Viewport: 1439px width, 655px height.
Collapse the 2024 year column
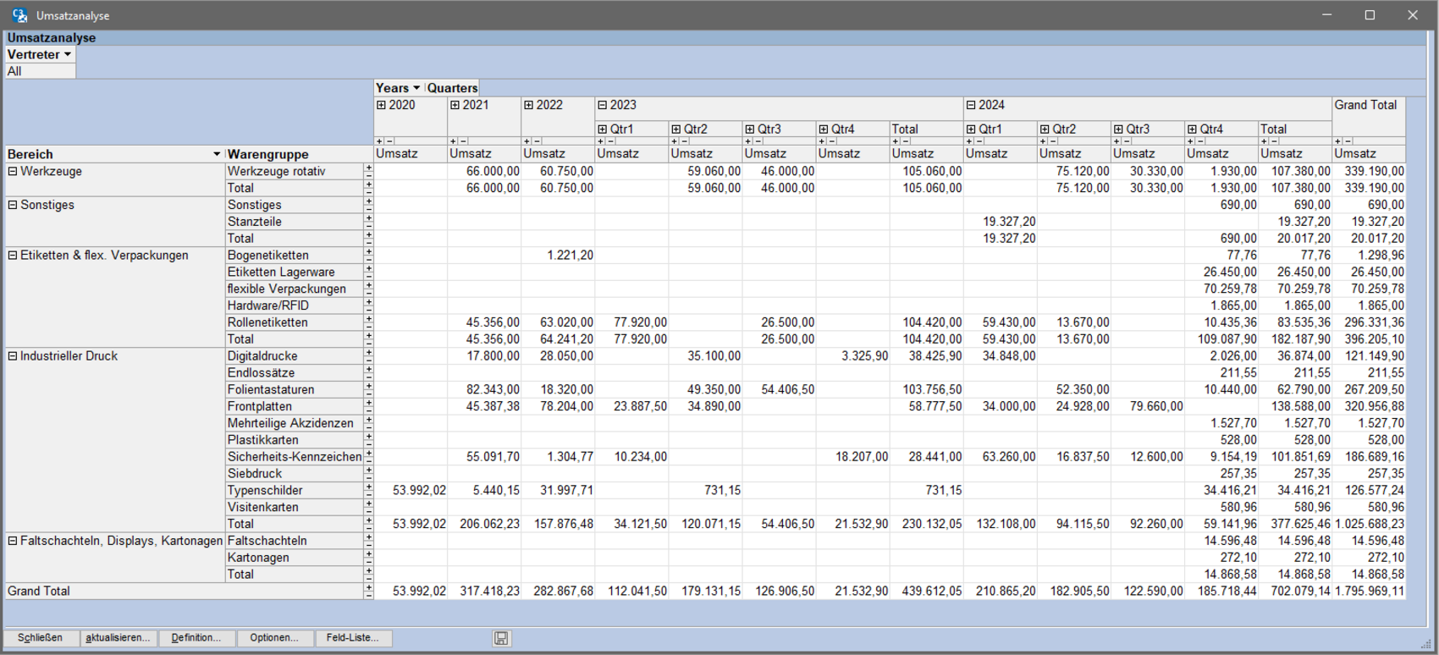(970, 106)
